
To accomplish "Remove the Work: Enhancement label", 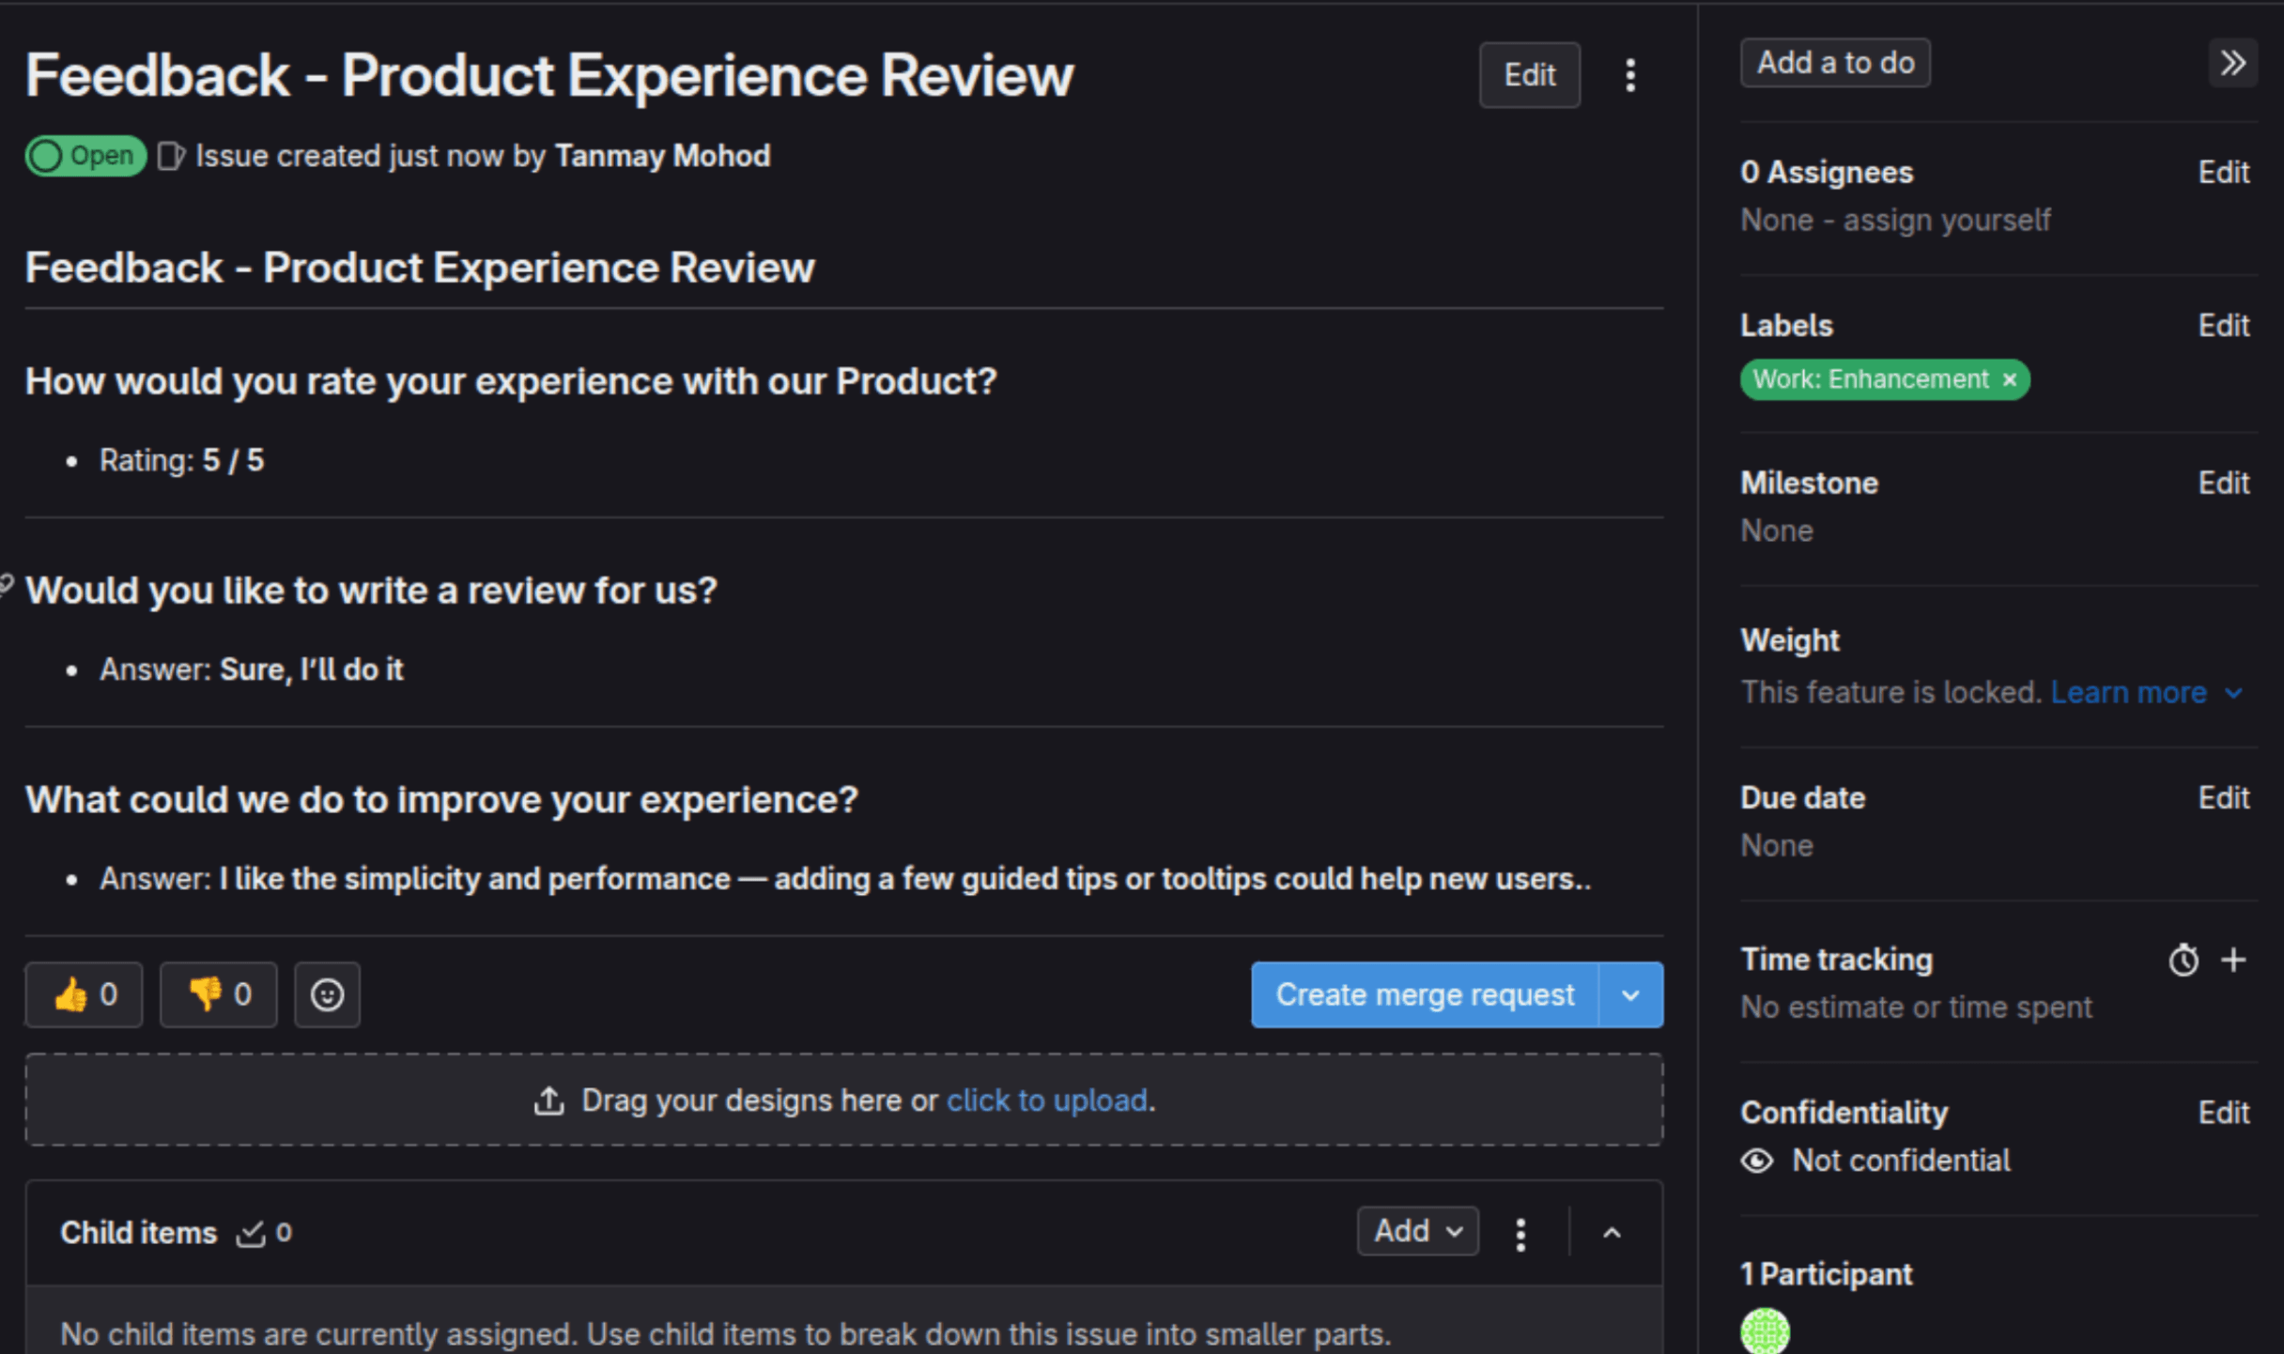I will (x=2009, y=379).
